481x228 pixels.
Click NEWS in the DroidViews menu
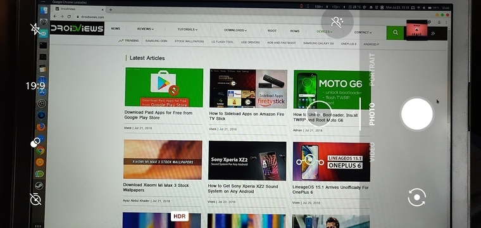point(116,28)
